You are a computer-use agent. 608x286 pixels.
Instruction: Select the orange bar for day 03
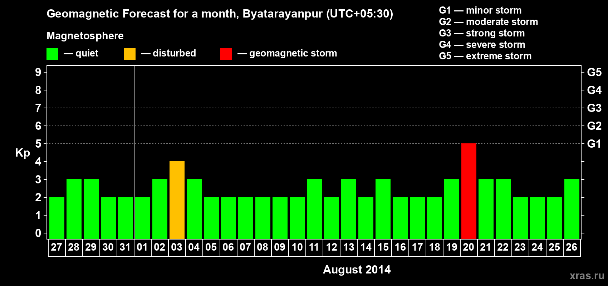point(177,200)
